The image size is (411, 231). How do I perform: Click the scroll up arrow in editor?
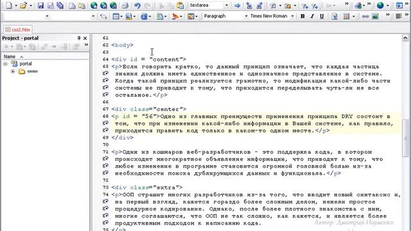(405, 38)
